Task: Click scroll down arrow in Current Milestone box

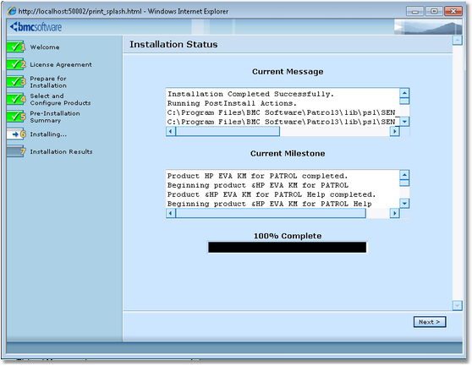Action: click(x=404, y=204)
